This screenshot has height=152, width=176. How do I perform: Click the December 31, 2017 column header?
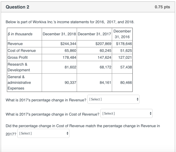[94, 34]
